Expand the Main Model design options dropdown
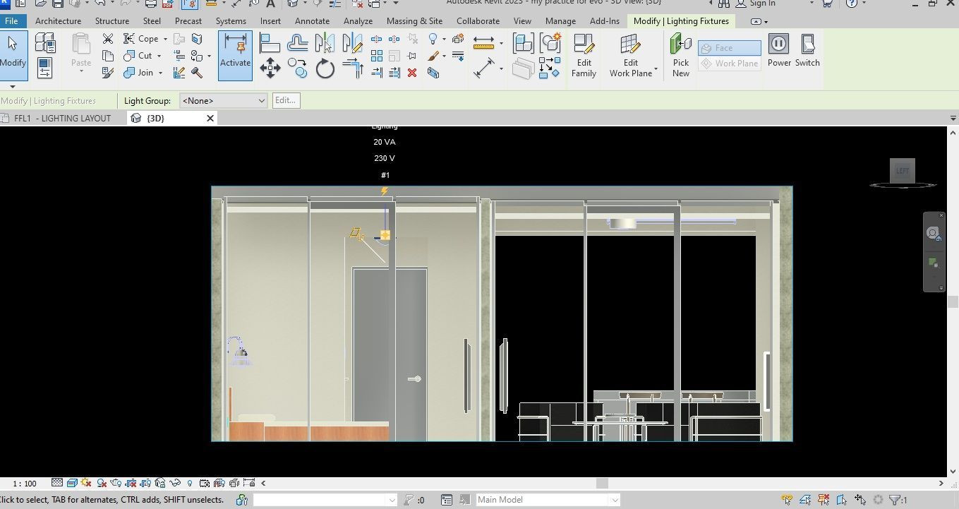 coord(615,500)
